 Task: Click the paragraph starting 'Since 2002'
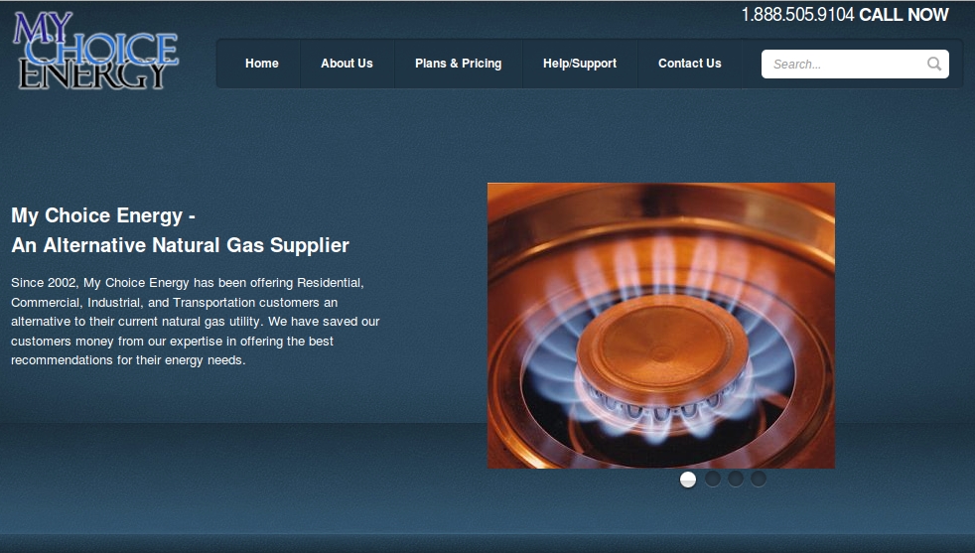pos(196,322)
